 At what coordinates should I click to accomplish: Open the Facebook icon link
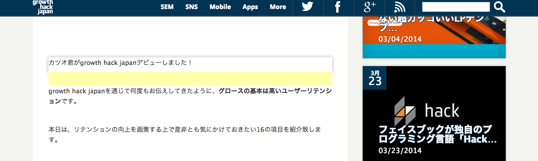click(338, 7)
